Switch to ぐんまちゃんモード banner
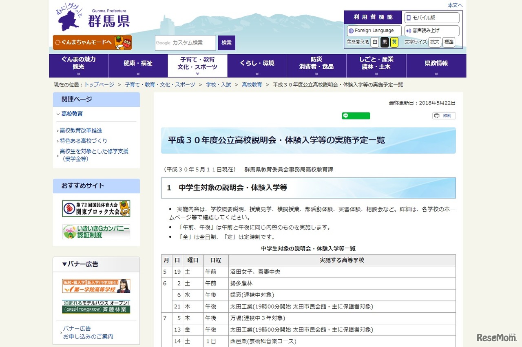This screenshot has width=522, height=347. (x=92, y=42)
